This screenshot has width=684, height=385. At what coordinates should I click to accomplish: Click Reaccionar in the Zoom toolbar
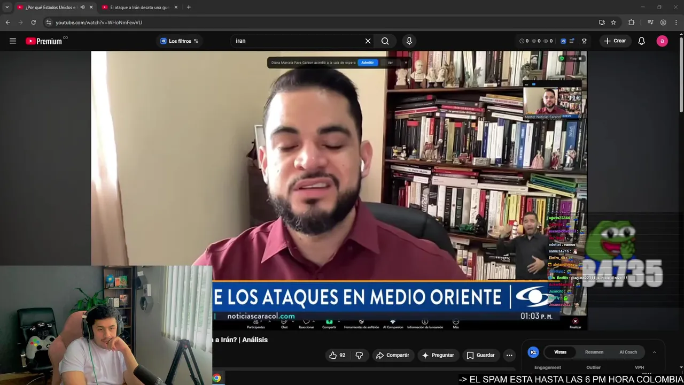(x=306, y=324)
